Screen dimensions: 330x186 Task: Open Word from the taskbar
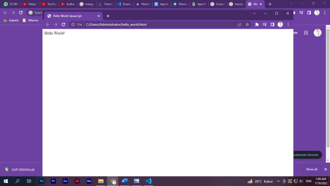125,181
